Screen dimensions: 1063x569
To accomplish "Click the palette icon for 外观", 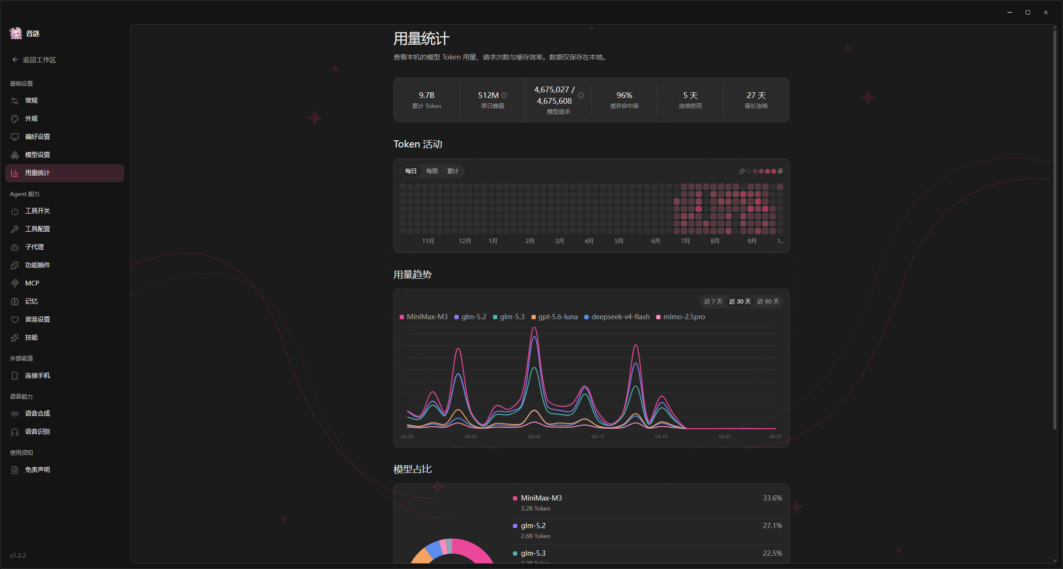I will point(15,118).
